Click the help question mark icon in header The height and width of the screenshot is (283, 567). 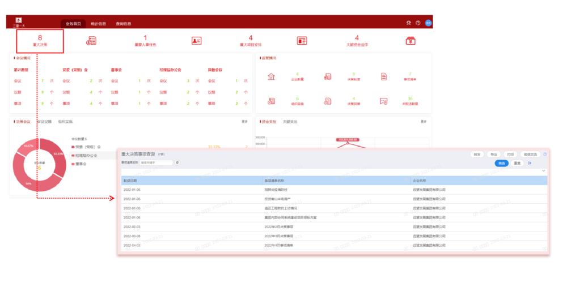pyautogui.click(x=418, y=23)
